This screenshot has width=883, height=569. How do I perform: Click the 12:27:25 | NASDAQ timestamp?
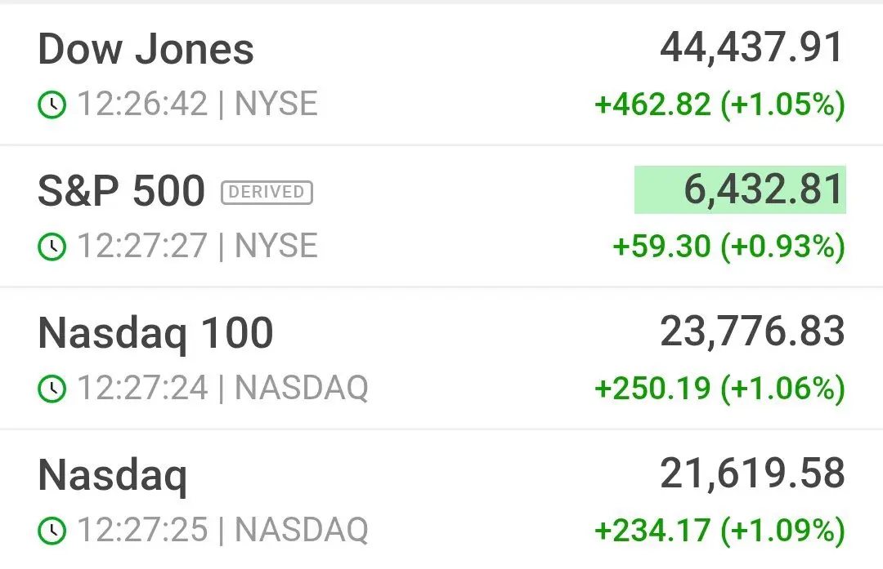coord(222,530)
